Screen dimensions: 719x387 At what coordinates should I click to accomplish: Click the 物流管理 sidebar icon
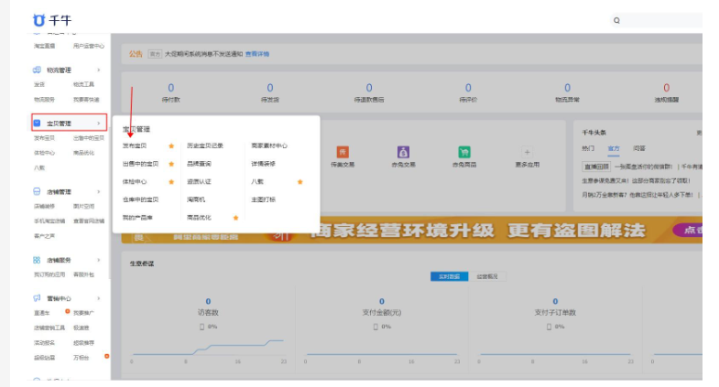tap(37, 70)
